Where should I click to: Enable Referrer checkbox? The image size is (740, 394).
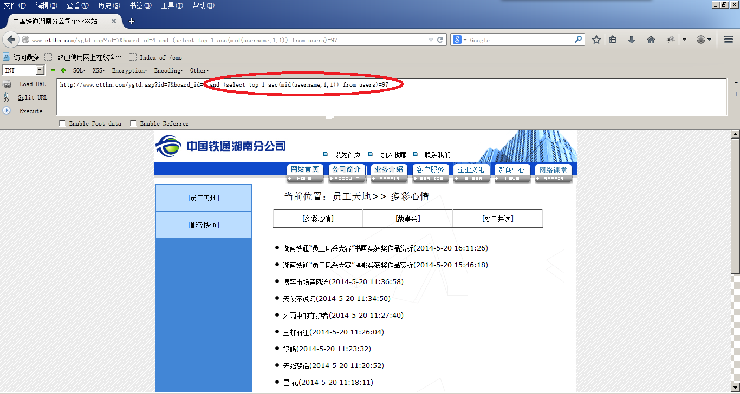point(133,123)
